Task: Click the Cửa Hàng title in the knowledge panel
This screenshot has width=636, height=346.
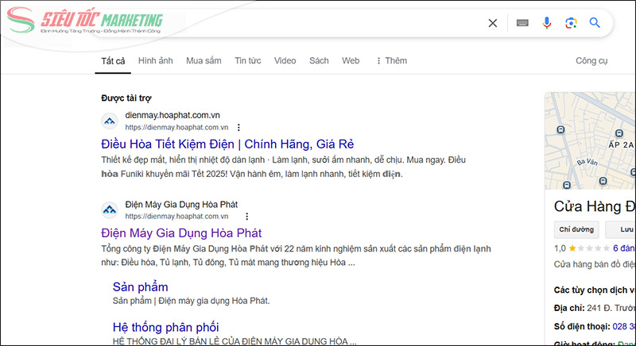Action: click(594, 206)
